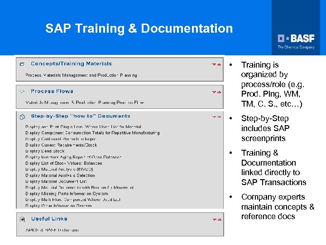Image resolution: width=326 pixels, height=245 pixels.
Task: Open the last Step-by-Step entry, Information System
Action: 58,206
